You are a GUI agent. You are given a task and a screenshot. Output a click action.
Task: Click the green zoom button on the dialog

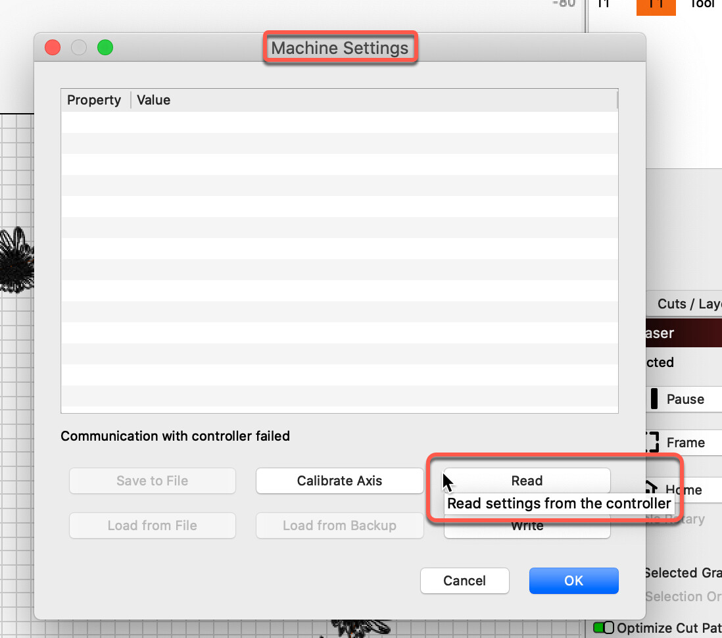105,47
